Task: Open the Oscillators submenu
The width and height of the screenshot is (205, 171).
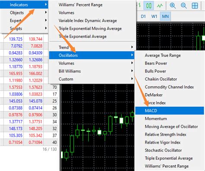Action: [x=92, y=55]
